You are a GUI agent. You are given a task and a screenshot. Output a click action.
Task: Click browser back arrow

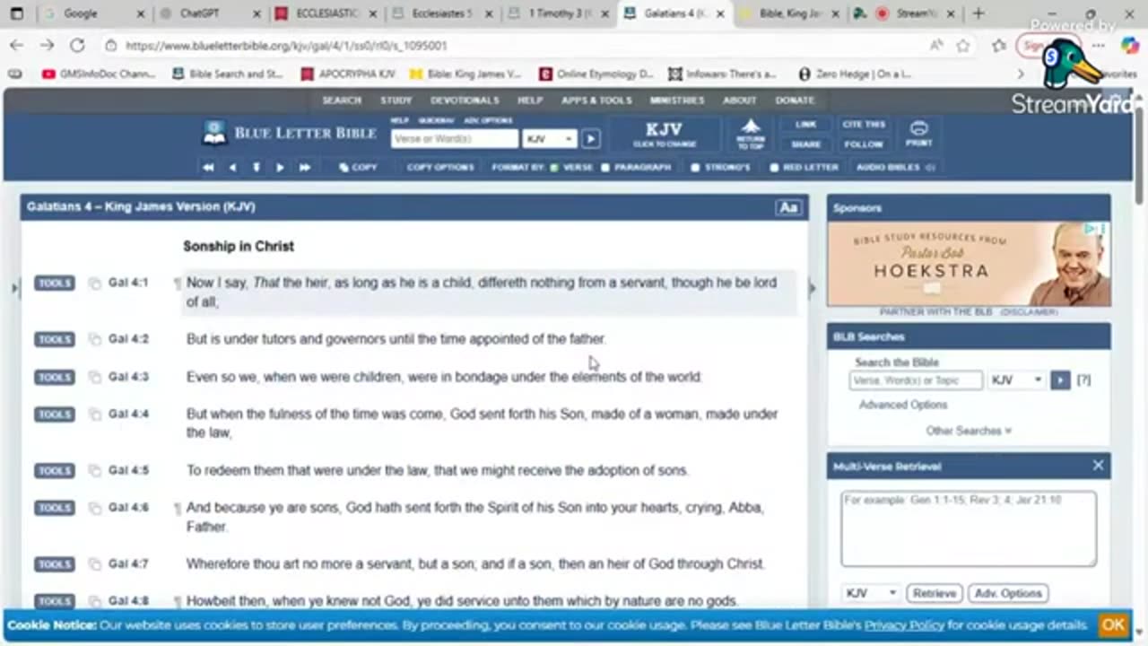coord(17,45)
